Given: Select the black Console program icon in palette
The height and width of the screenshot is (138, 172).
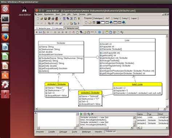Looking at the screenshot, I should [98, 22].
